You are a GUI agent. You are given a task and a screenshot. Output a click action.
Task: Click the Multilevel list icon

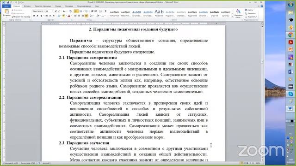86,11
